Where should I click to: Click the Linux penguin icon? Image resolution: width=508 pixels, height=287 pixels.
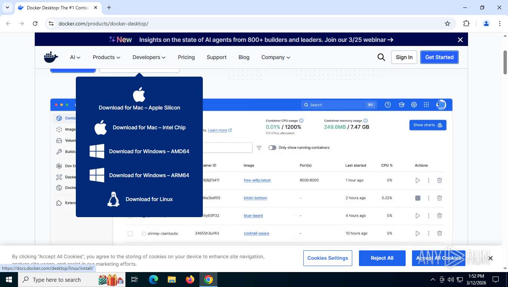pos(113,199)
